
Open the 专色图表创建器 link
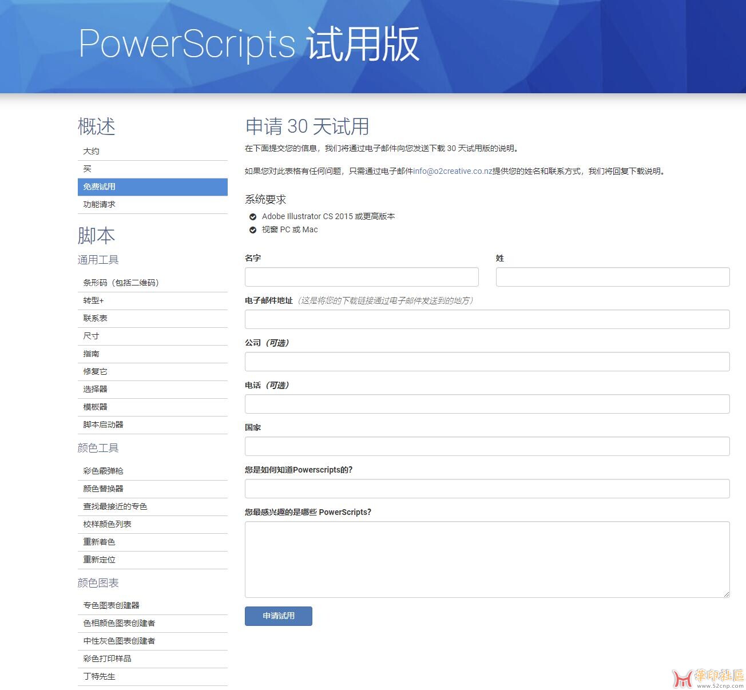(152, 605)
